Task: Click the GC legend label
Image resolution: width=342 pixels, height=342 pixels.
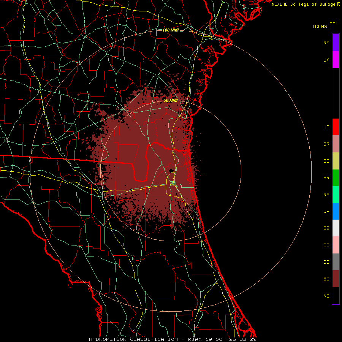Action: pos(326,262)
